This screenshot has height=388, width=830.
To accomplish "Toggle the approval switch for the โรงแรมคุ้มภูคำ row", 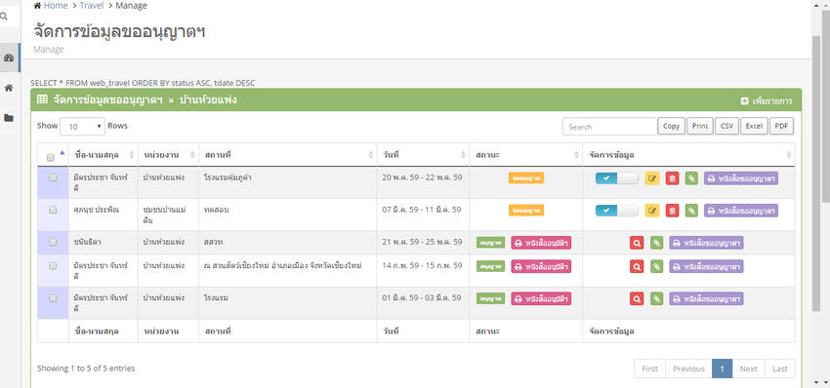I will pos(617,178).
